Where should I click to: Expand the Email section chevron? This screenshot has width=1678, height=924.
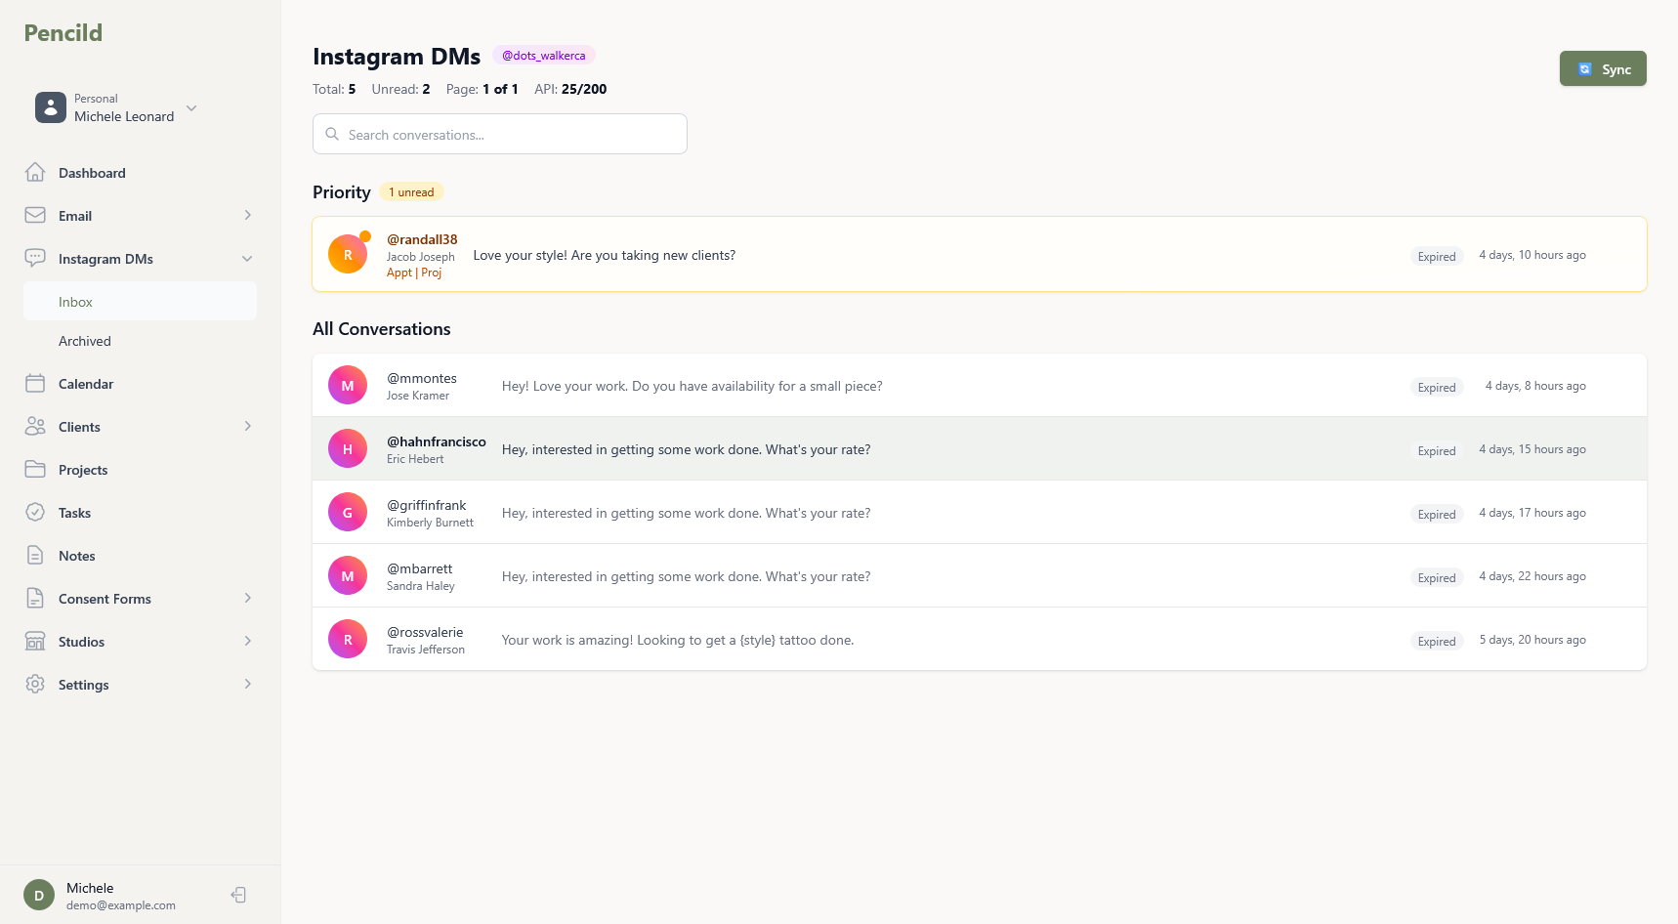[247, 215]
